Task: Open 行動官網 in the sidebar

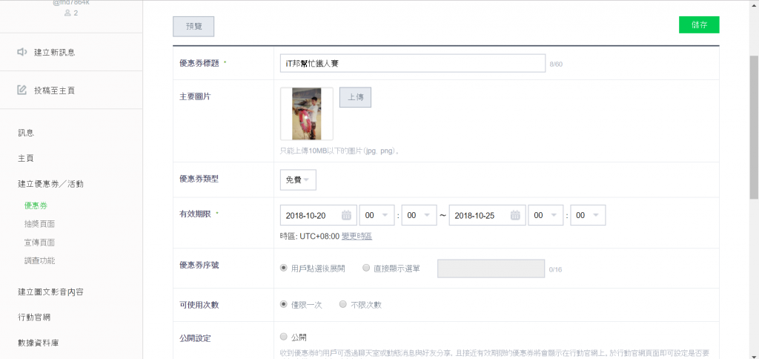Action: pyautogui.click(x=34, y=317)
